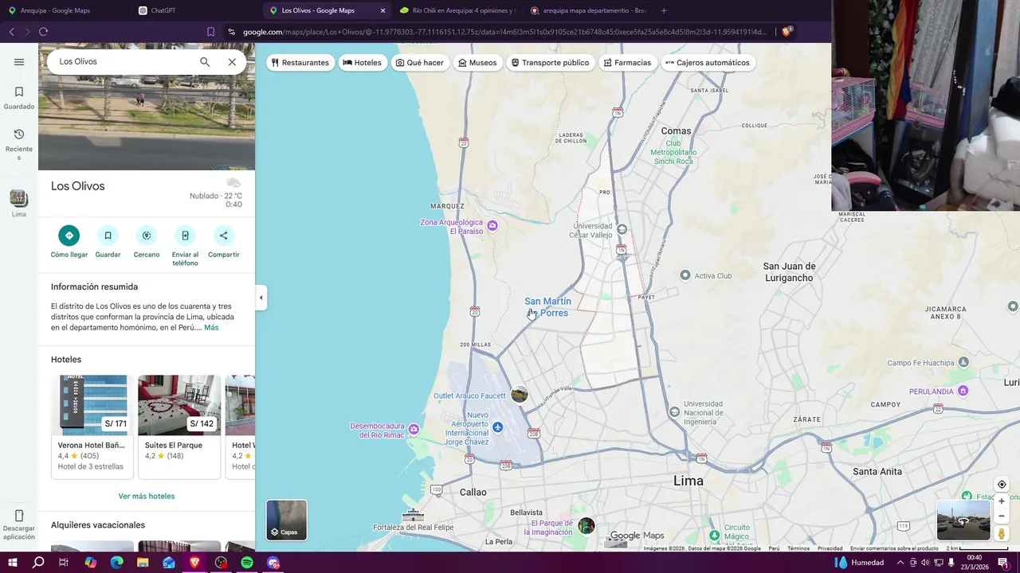Click Universidad César Vallejo marker
Screen dimensions: 1020x573
pos(622,229)
